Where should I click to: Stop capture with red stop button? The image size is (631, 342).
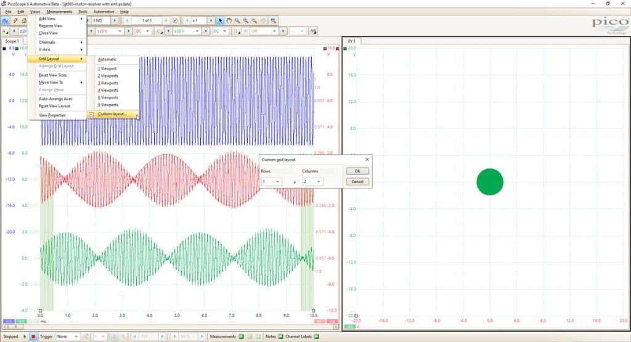pyautogui.click(x=33, y=336)
